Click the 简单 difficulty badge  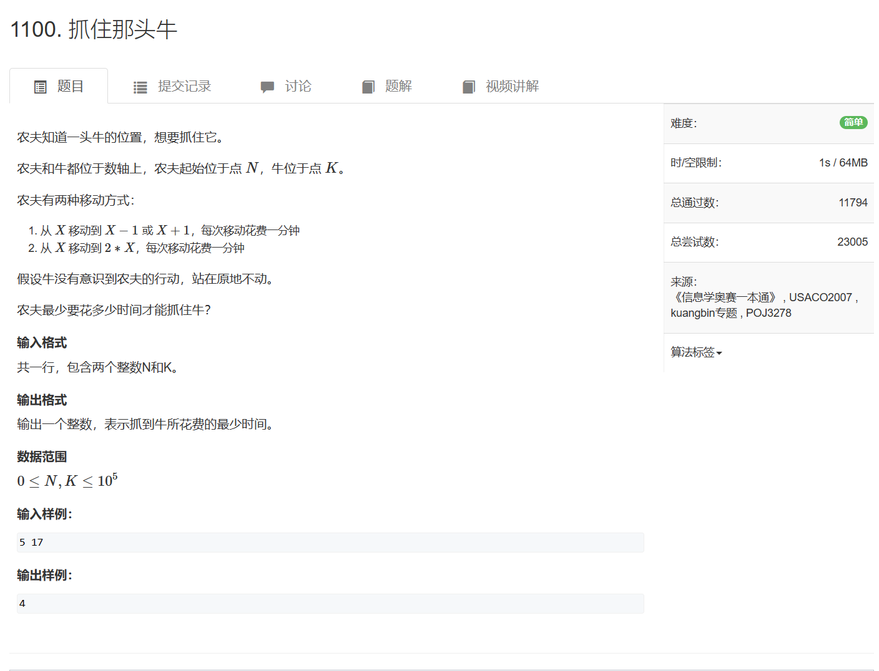point(853,122)
